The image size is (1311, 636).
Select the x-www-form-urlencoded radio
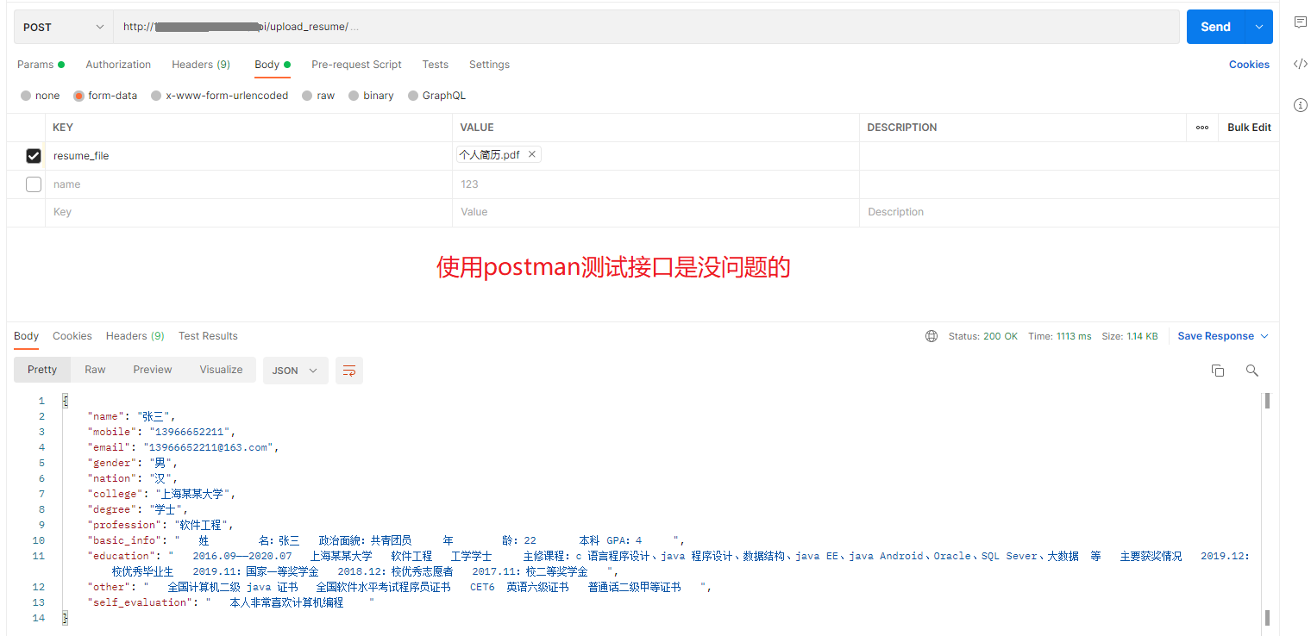(156, 96)
